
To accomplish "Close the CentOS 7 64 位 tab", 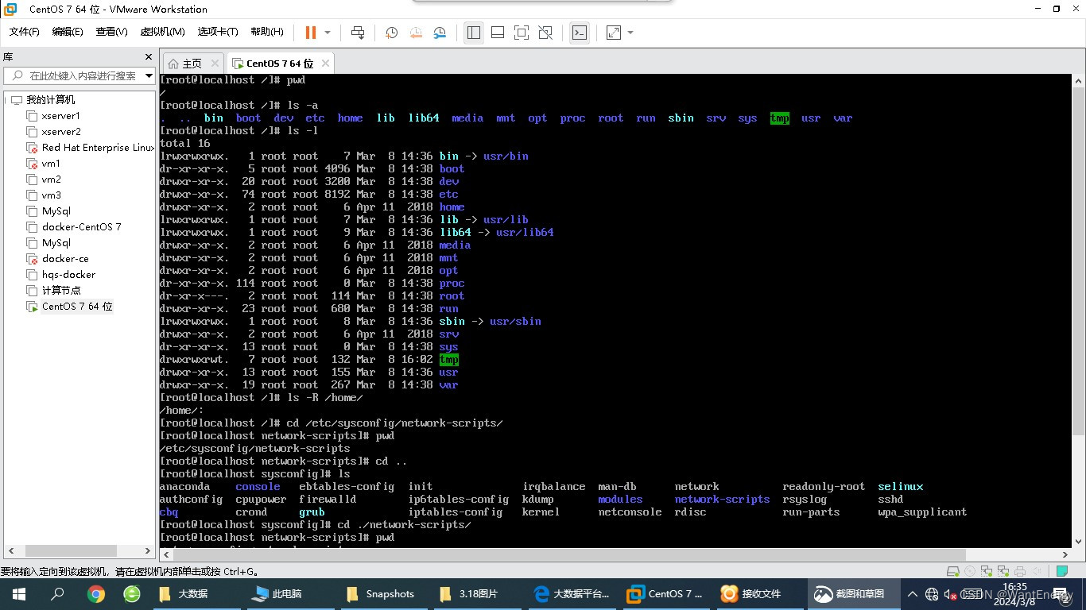I will tap(325, 64).
